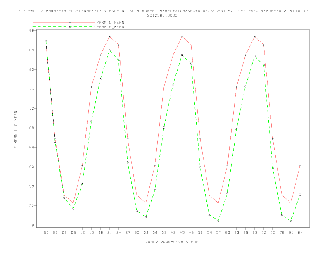Click x-axis tick label 54
The width and height of the screenshot is (327, 253).
click(x=209, y=232)
